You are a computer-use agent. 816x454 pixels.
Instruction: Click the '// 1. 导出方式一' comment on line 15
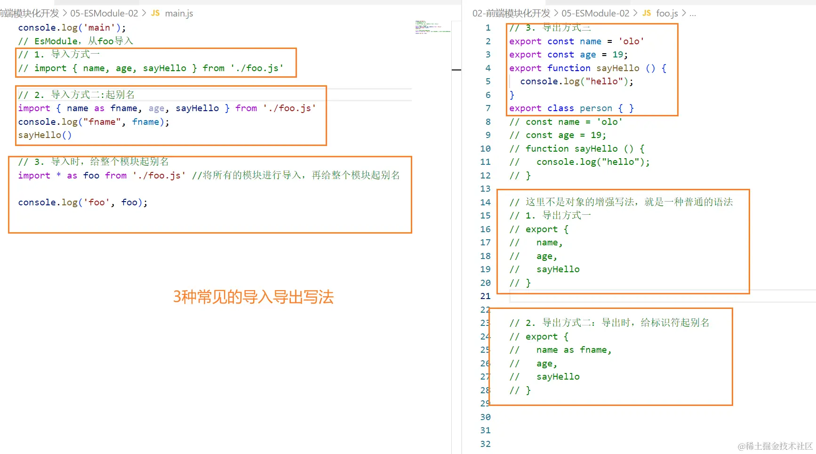(x=550, y=215)
